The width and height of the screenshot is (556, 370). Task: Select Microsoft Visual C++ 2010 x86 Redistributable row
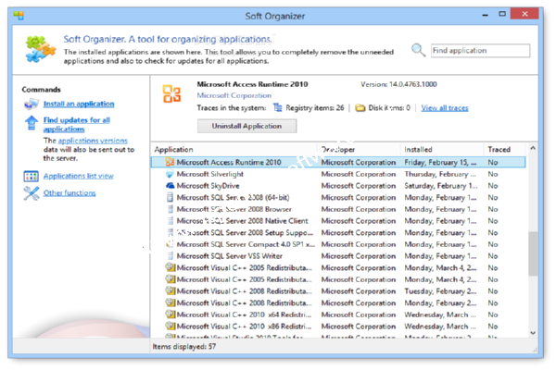[338, 327]
